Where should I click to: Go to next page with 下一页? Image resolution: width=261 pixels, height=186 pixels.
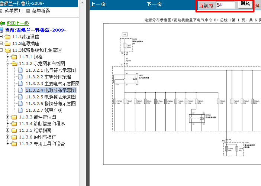[x=154, y=4]
